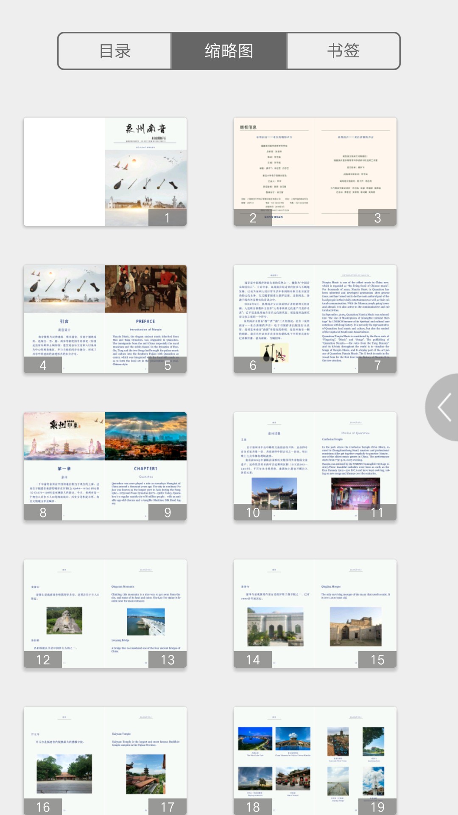Open the page 14-15 mosque spread thumbnail
This screenshot has width=458, height=815.
coord(315,613)
